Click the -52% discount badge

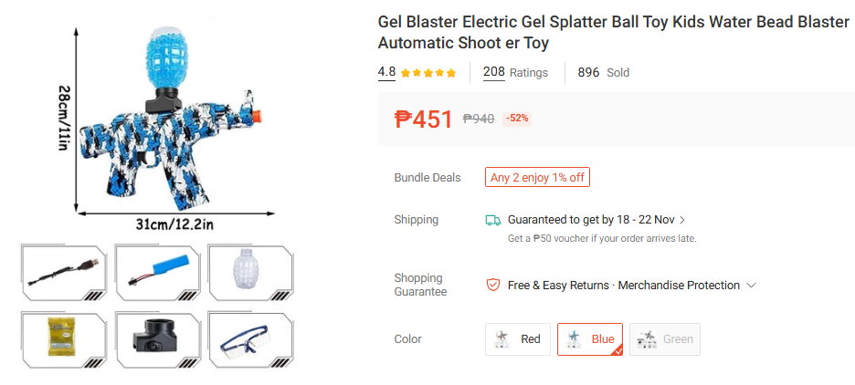pyautogui.click(x=517, y=119)
